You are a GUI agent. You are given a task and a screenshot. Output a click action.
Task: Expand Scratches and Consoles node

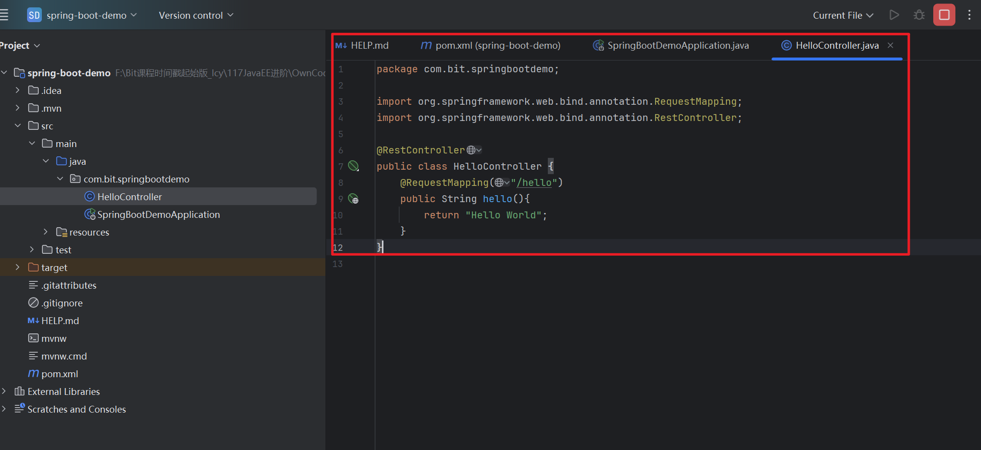point(4,409)
